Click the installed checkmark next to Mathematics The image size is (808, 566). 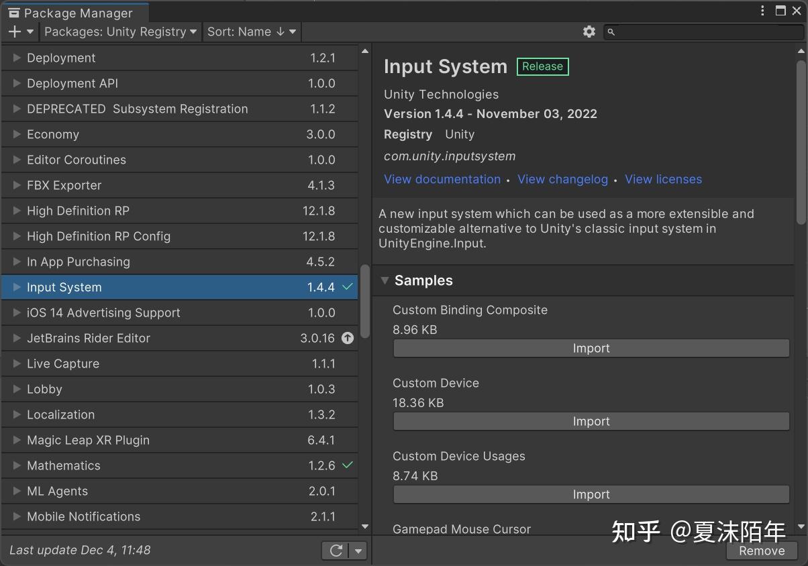pos(348,465)
